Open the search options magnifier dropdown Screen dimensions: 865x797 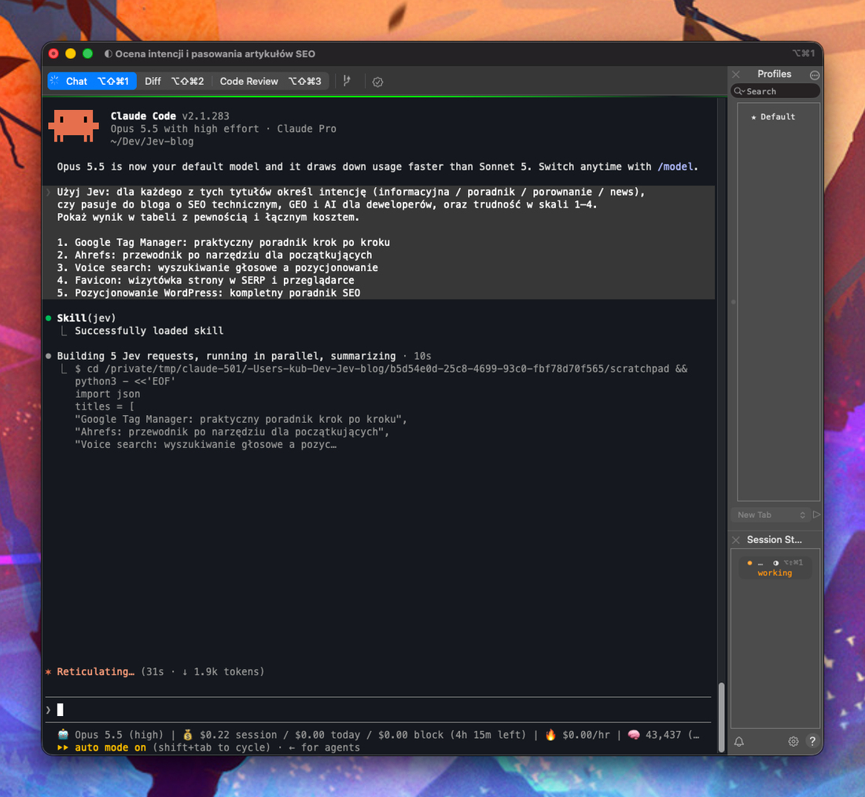click(738, 91)
